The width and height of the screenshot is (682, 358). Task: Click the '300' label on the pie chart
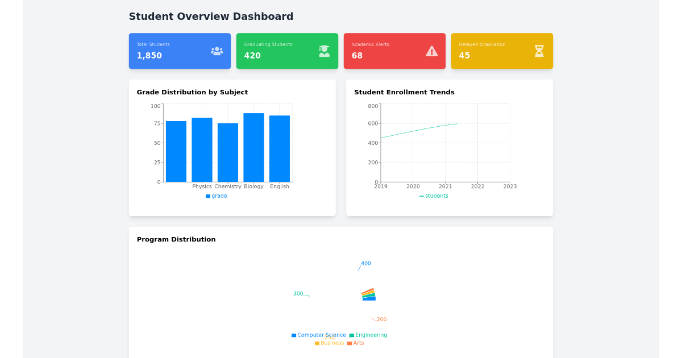(298, 293)
